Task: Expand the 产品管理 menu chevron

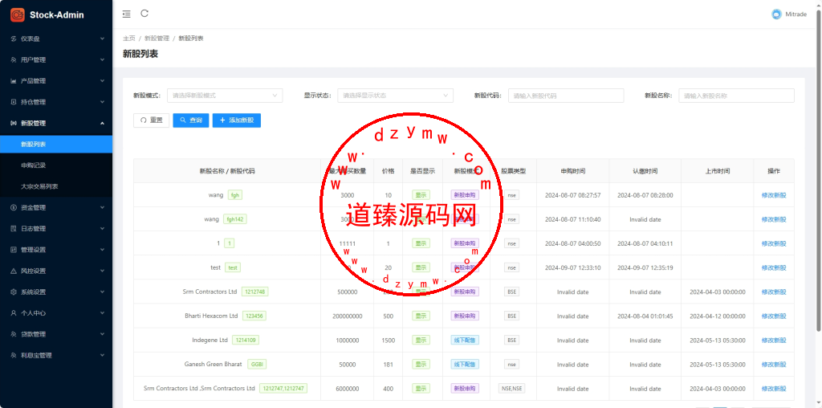Action: pyautogui.click(x=102, y=81)
